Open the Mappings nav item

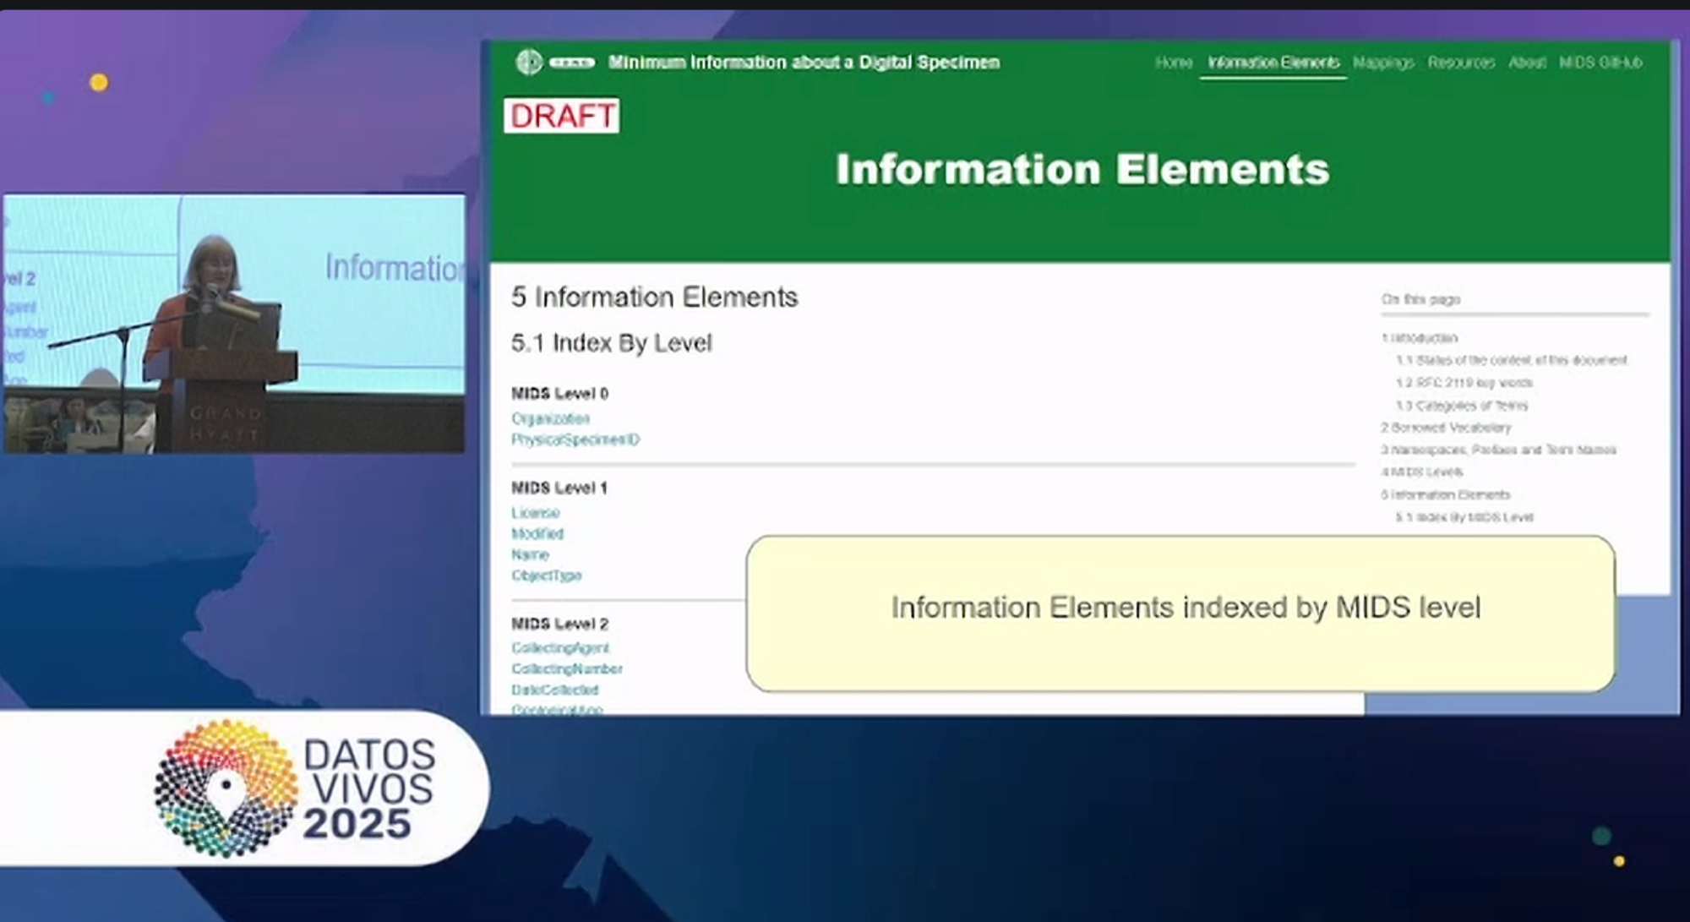coord(1382,63)
